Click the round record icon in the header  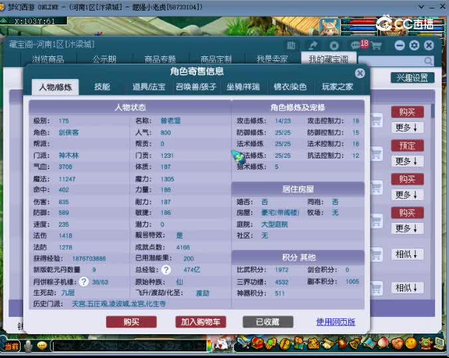click(x=334, y=46)
